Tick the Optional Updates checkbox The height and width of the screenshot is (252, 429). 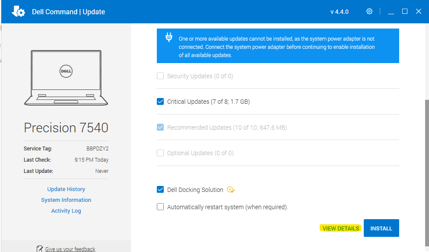click(x=160, y=153)
